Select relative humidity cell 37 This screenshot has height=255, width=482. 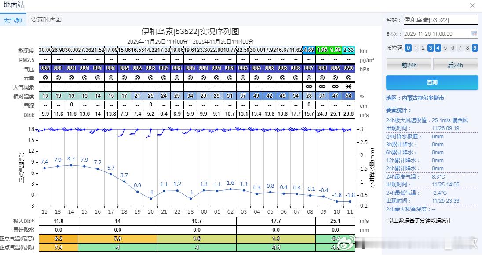click(x=243, y=96)
